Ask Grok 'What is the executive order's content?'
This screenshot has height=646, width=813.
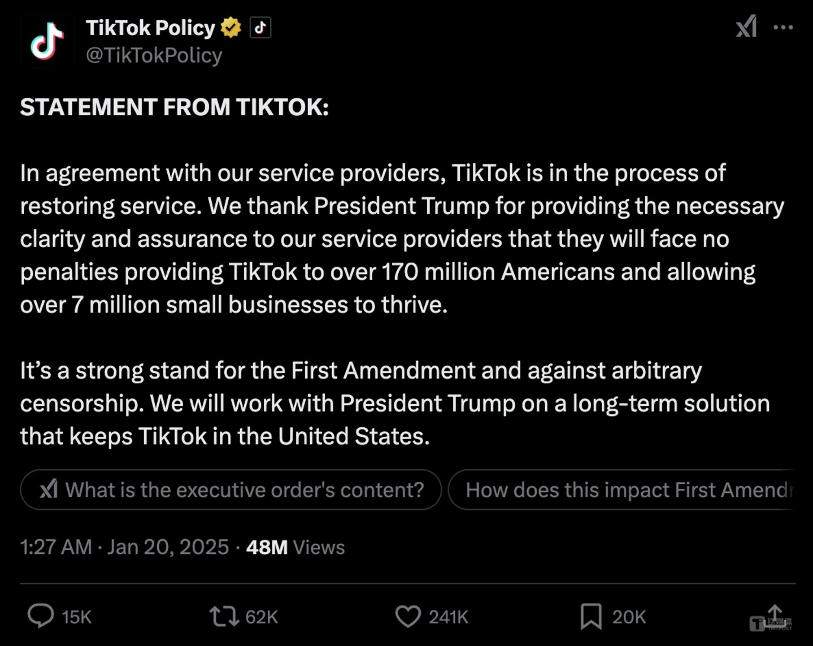231,489
